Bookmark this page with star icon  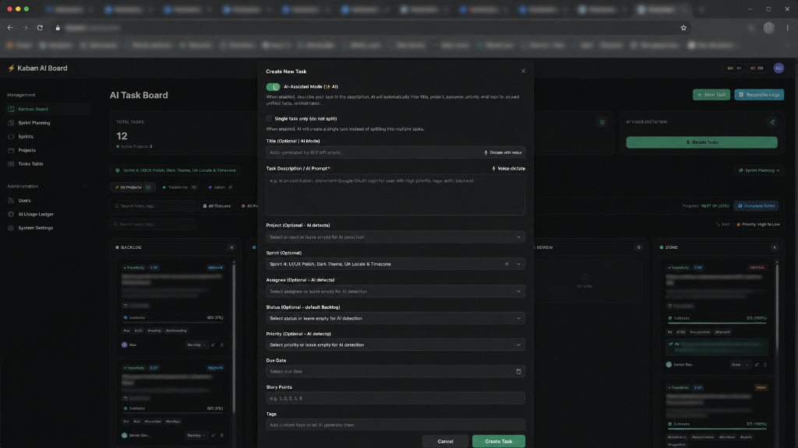click(683, 28)
